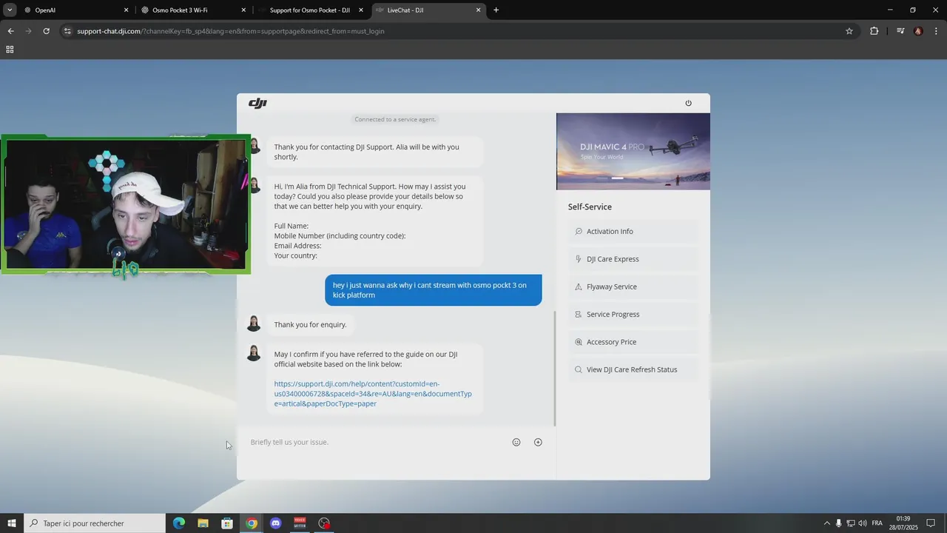The height and width of the screenshot is (533, 947).
Task: Switch to the Osmo Pocket 3 Wi-Fi tab
Action: click(195, 10)
